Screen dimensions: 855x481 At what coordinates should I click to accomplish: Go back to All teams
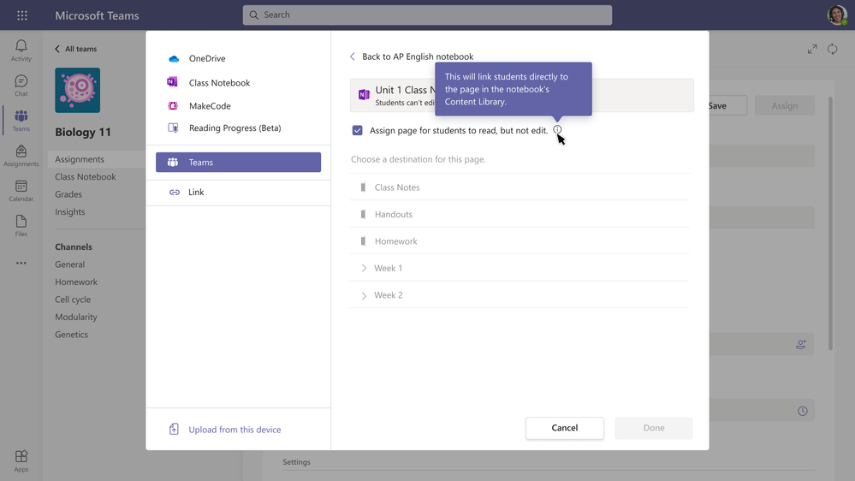pos(76,49)
